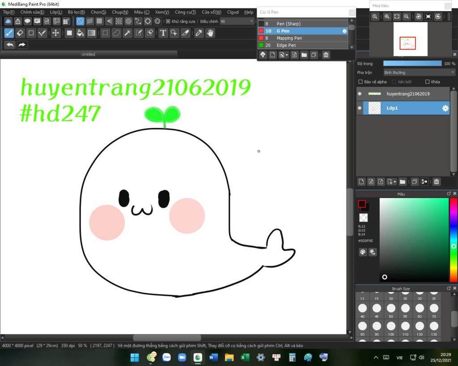Zoom out on the Navigator panel

pos(406,17)
